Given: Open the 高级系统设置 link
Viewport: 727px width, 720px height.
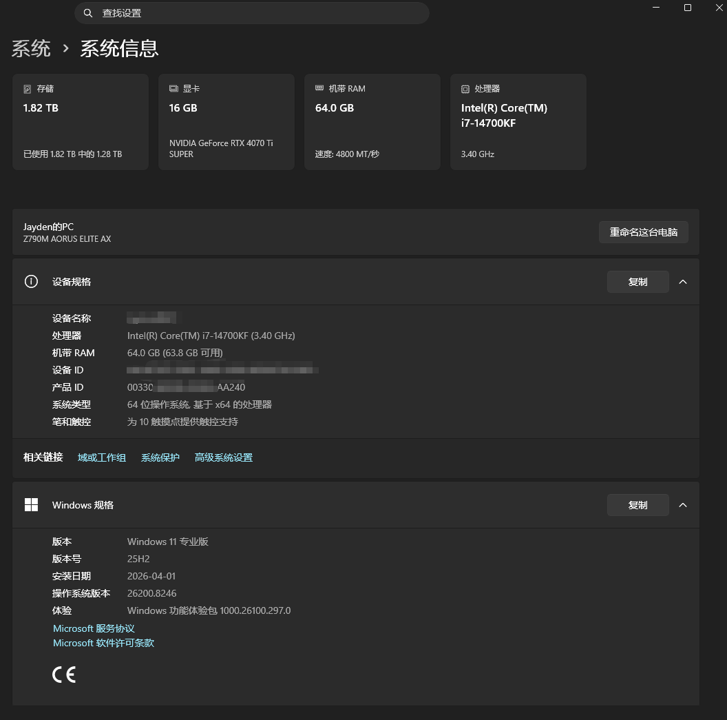Looking at the screenshot, I should [x=224, y=457].
